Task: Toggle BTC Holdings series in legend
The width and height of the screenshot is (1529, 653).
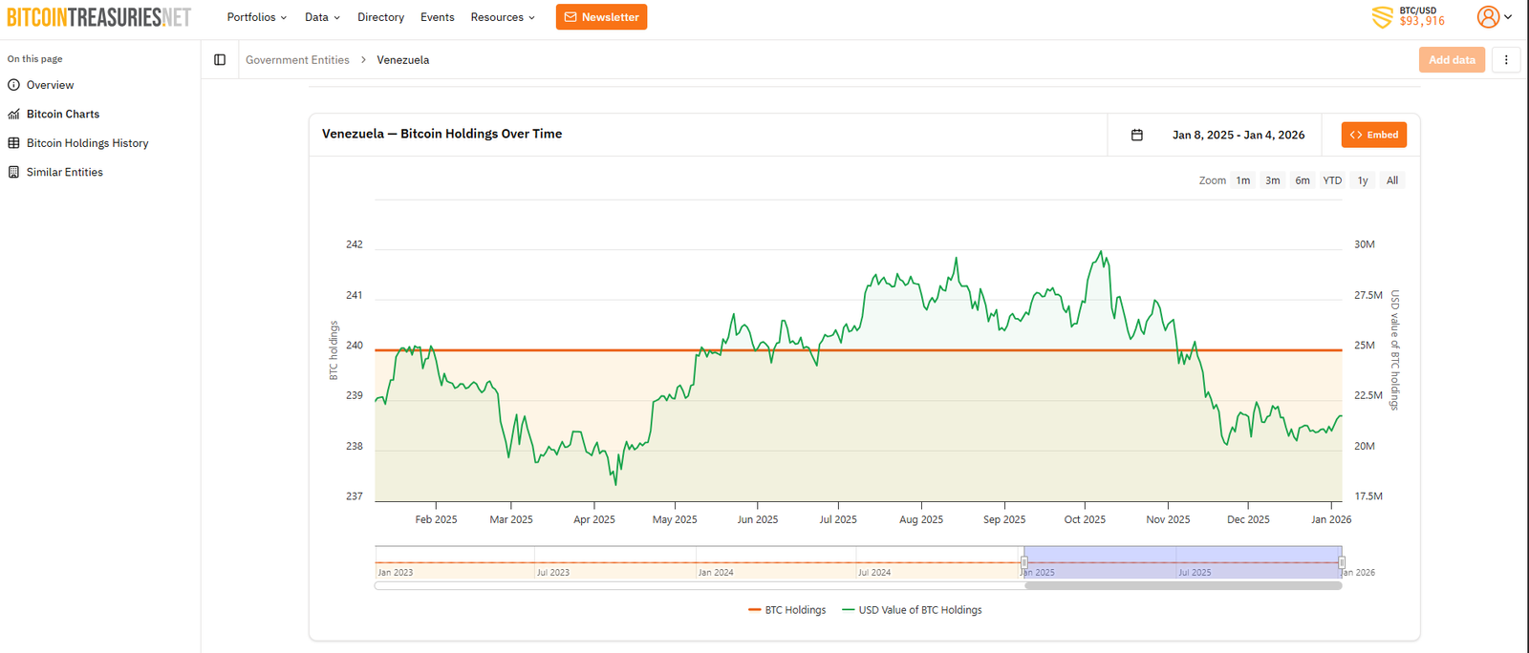Action: coord(787,610)
